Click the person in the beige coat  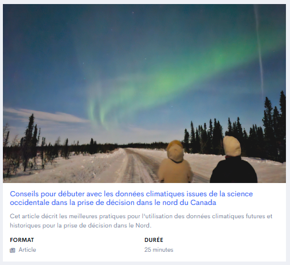click(x=175, y=162)
